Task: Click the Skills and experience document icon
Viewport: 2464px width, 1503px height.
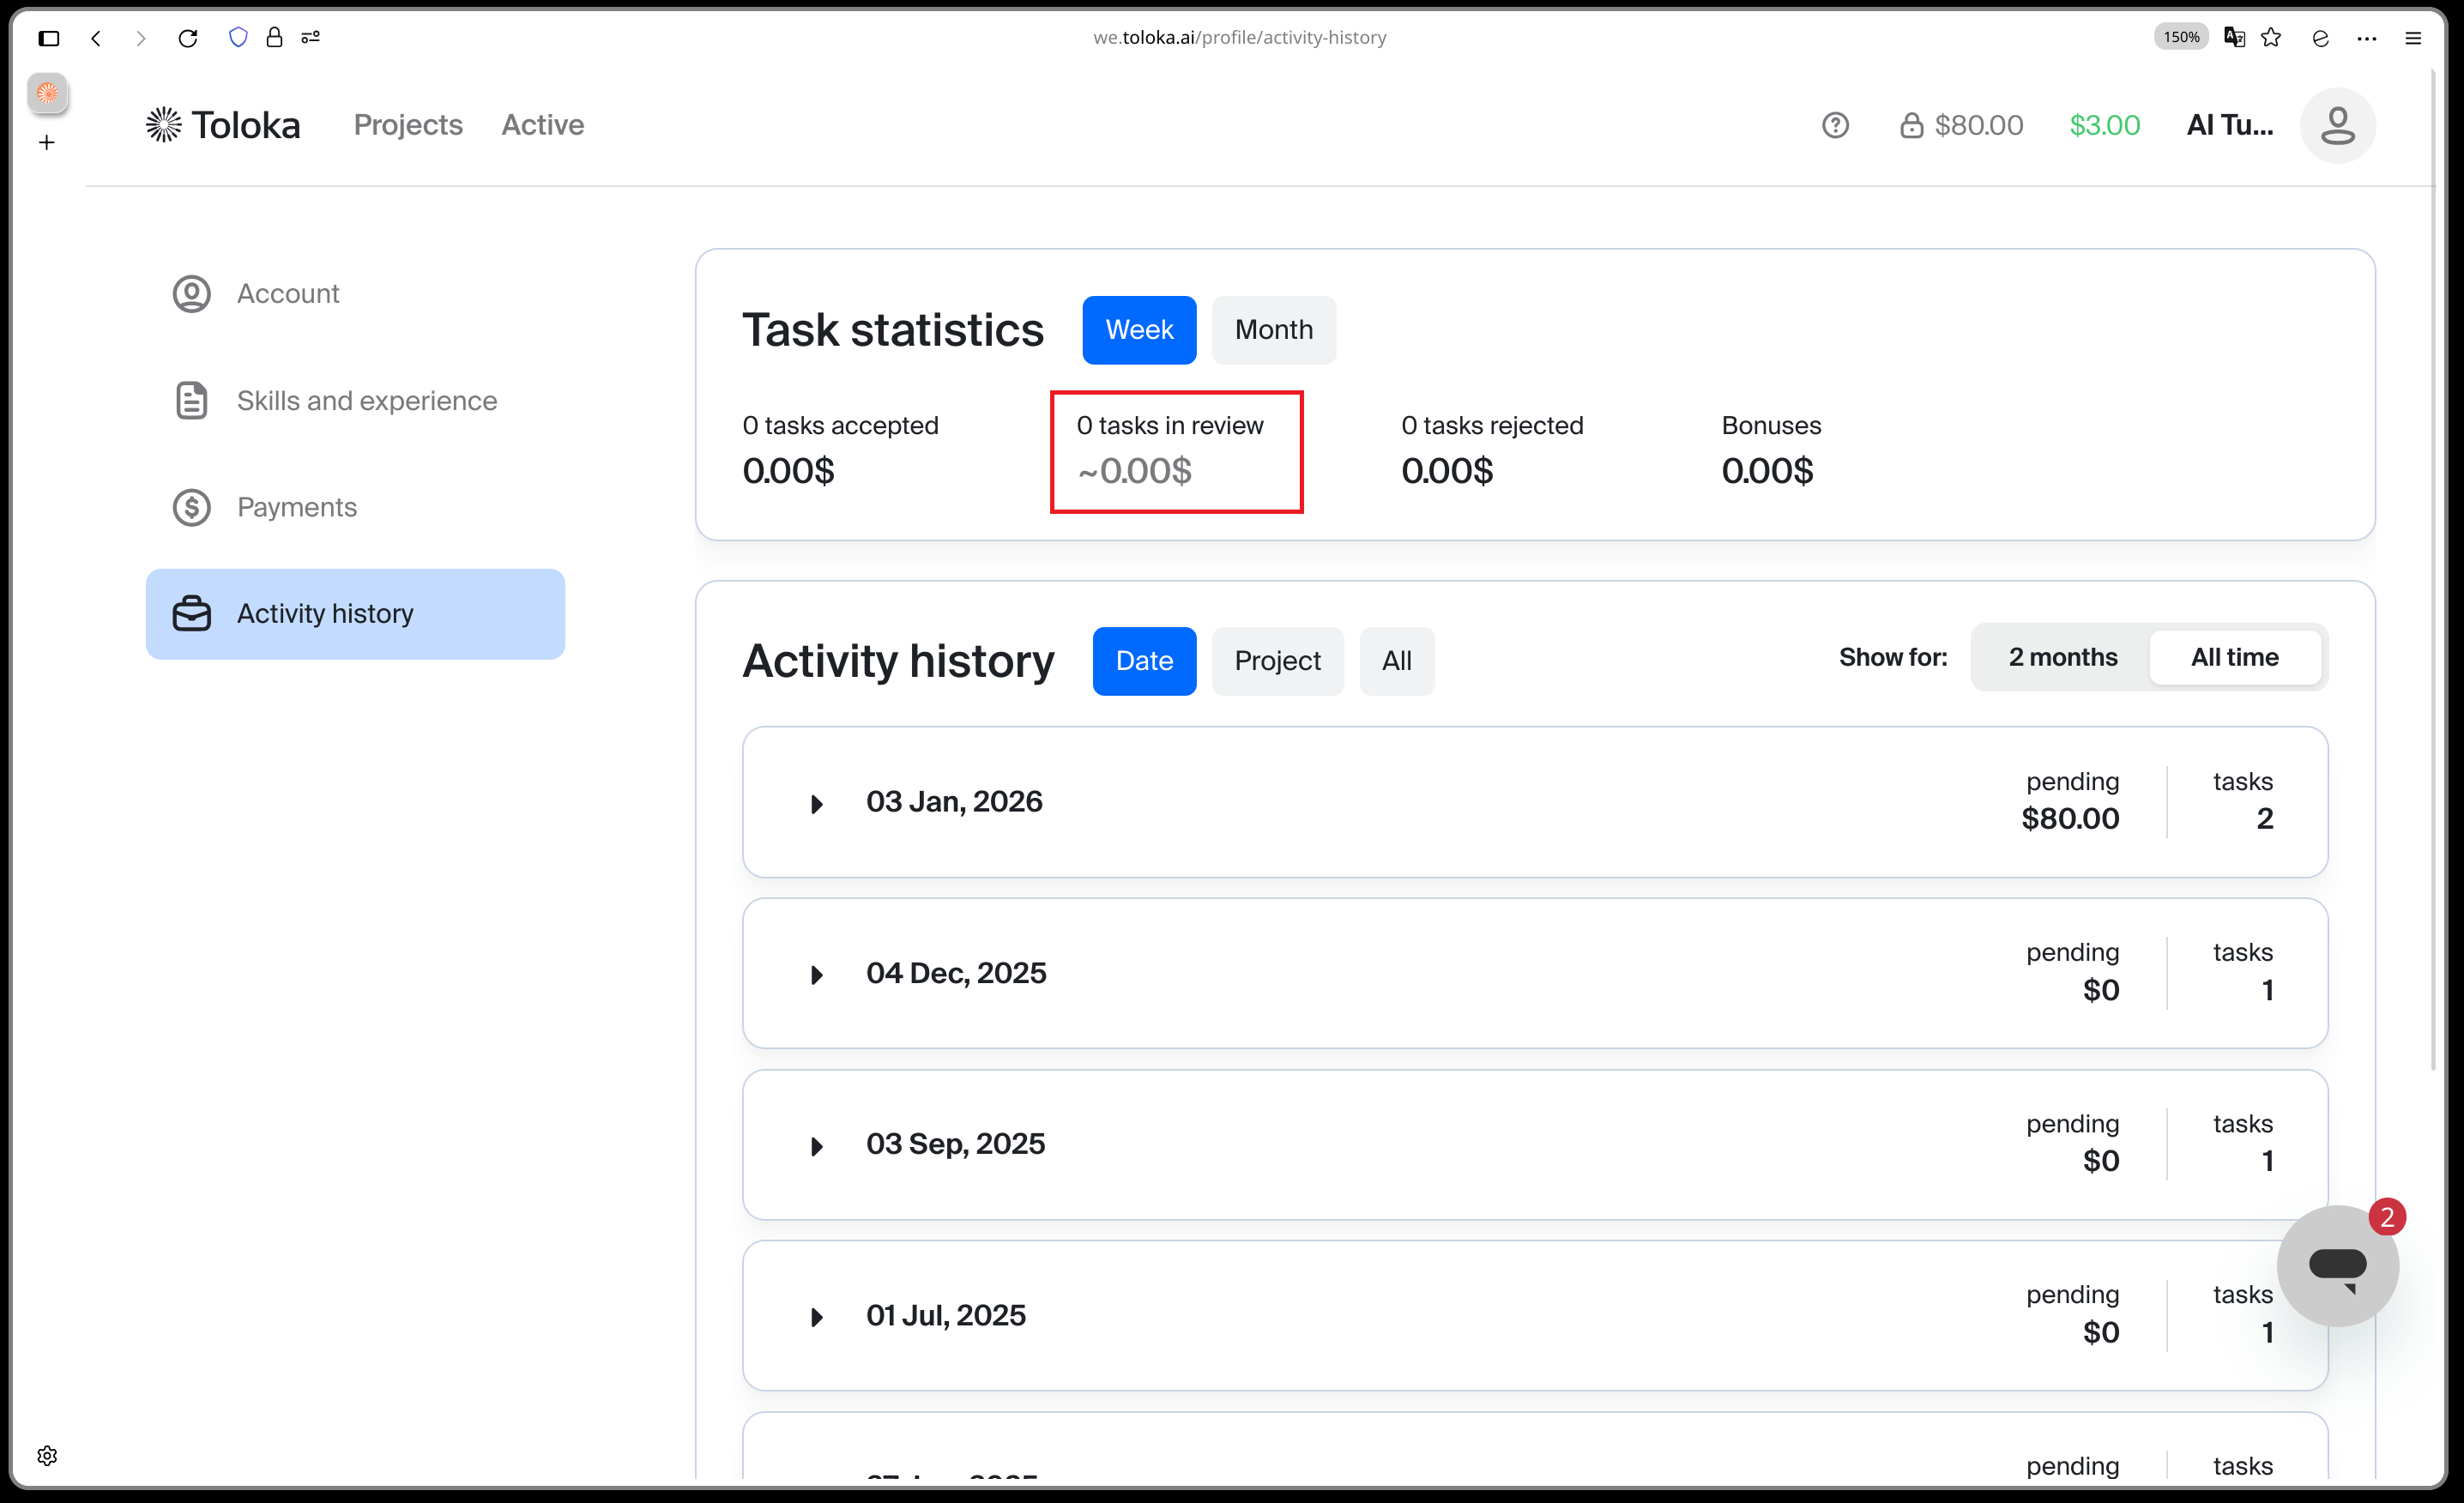Action: click(x=191, y=400)
